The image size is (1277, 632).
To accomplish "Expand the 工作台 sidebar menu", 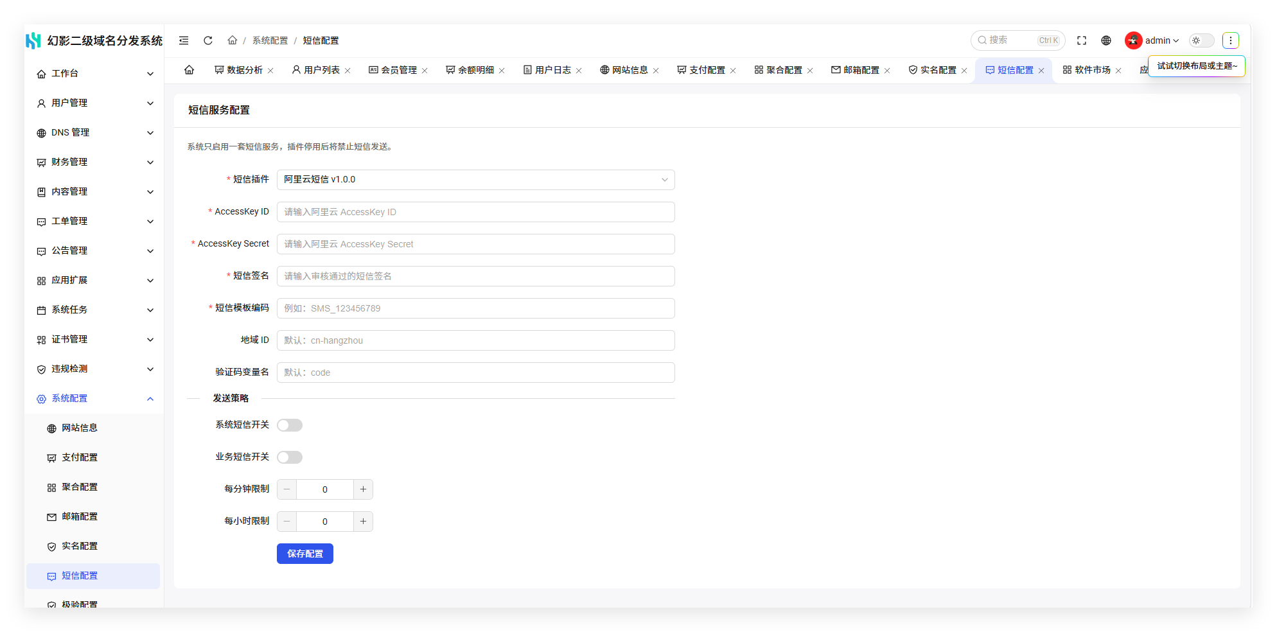I will pyautogui.click(x=95, y=74).
